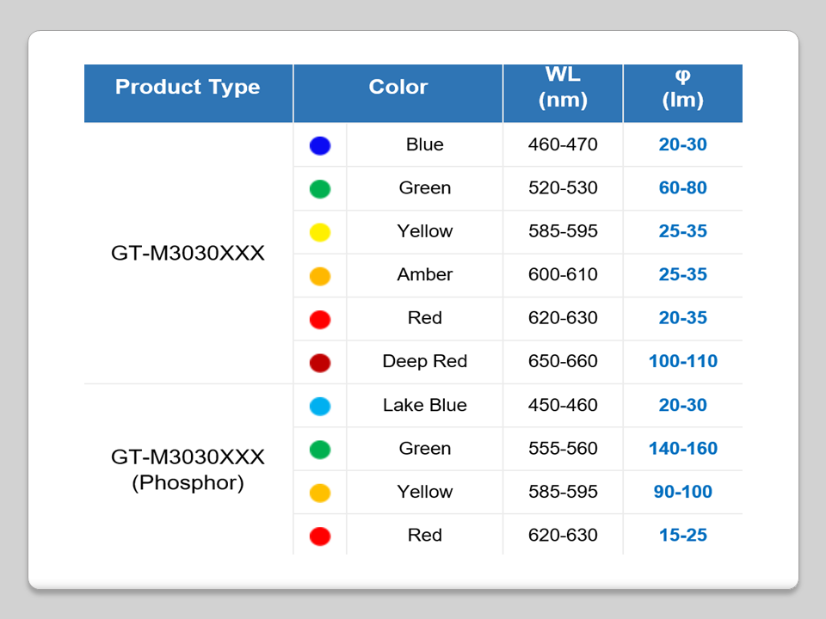The height and width of the screenshot is (619, 826).
Task: Click the Deep Red color dot
Action: [320, 363]
